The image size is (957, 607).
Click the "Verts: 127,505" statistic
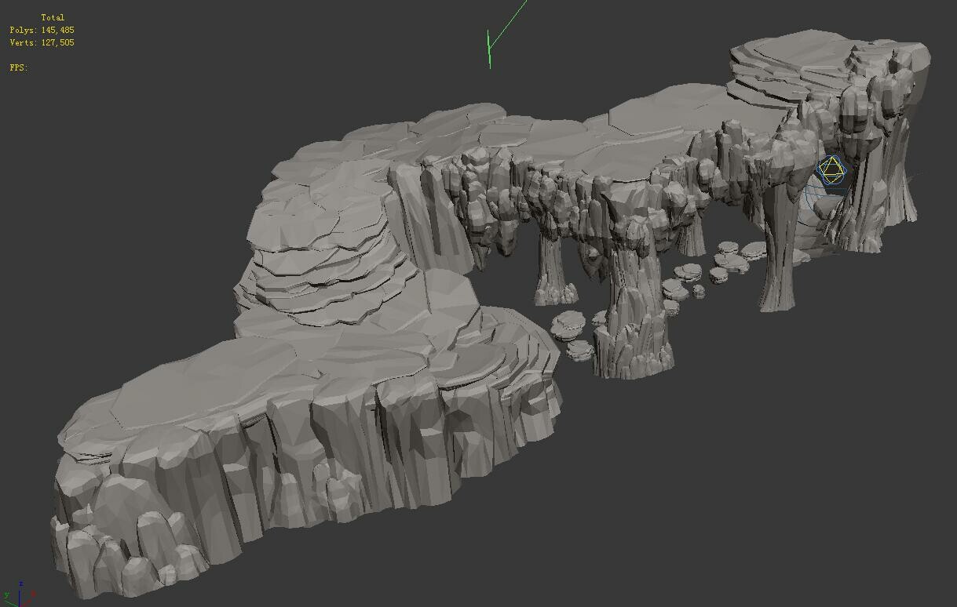coord(42,42)
